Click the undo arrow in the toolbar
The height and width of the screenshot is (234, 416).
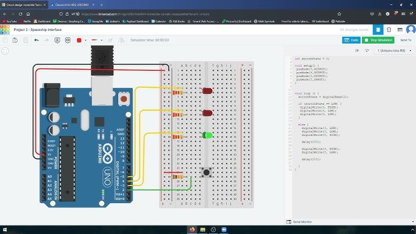pyautogui.click(x=36, y=40)
